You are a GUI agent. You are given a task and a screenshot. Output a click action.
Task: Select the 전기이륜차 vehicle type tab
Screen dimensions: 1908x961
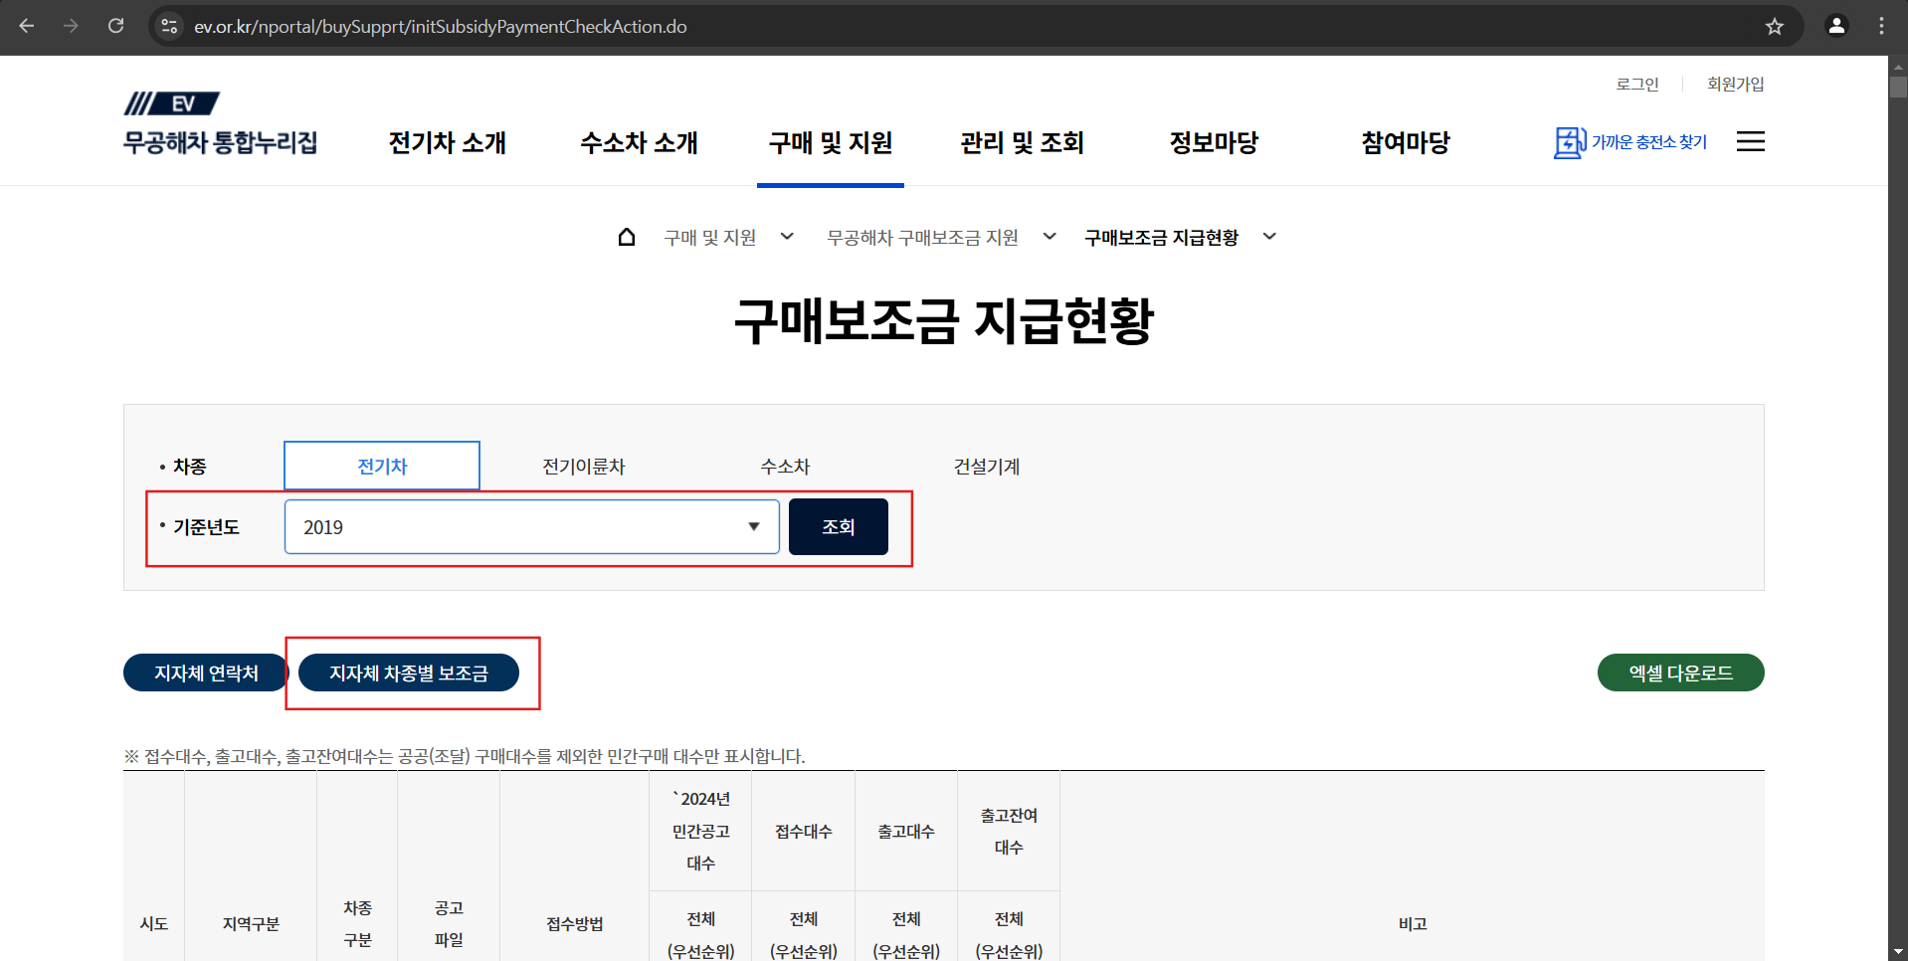pyautogui.click(x=584, y=467)
